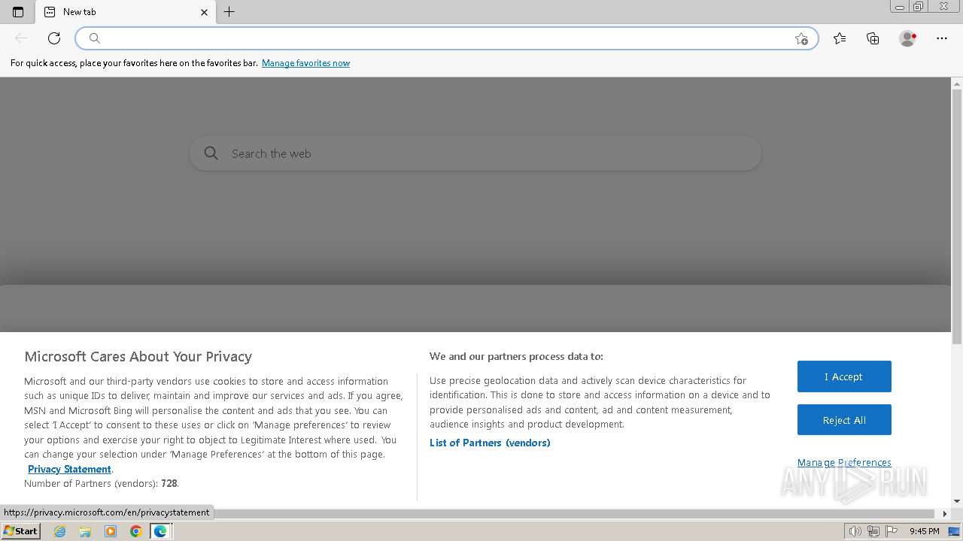
Task: Click the browser Back arrow
Action: 21,38
